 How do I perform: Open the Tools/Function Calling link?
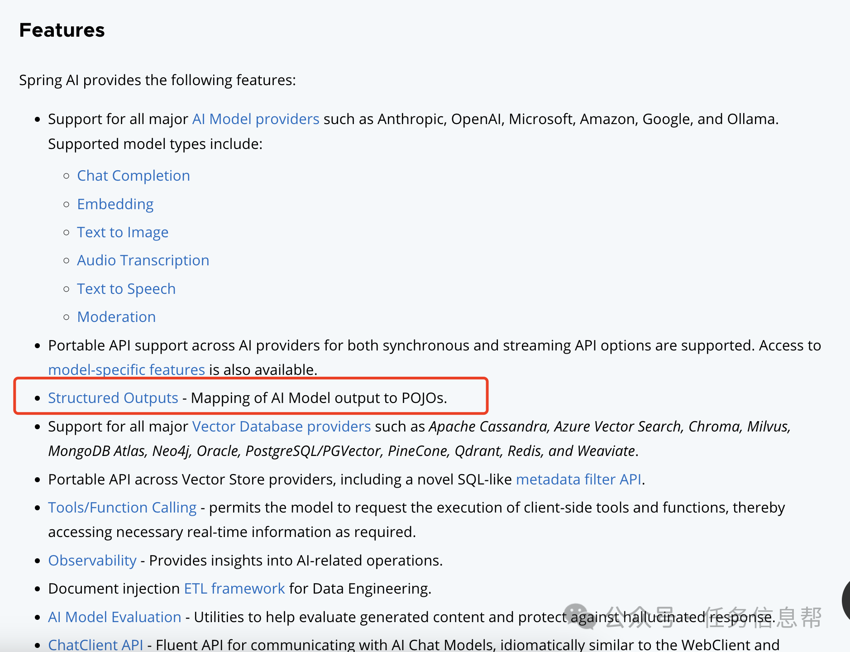(x=122, y=508)
